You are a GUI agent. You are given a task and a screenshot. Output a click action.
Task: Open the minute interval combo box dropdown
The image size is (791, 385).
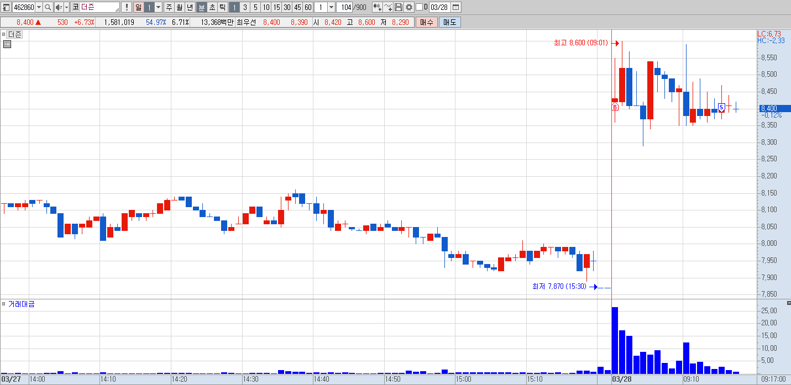pyautogui.click(x=331, y=7)
